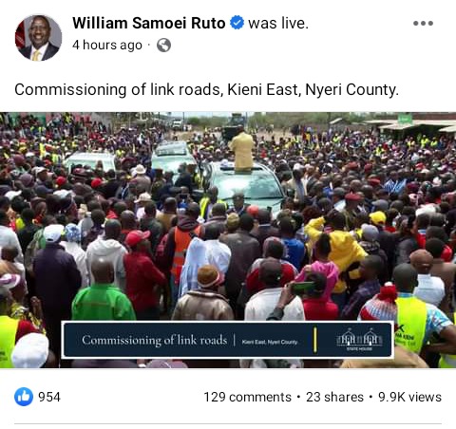The width and height of the screenshot is (456, 429).
Task: Click the green sign in video corner
Action: (x=405, y=119)
